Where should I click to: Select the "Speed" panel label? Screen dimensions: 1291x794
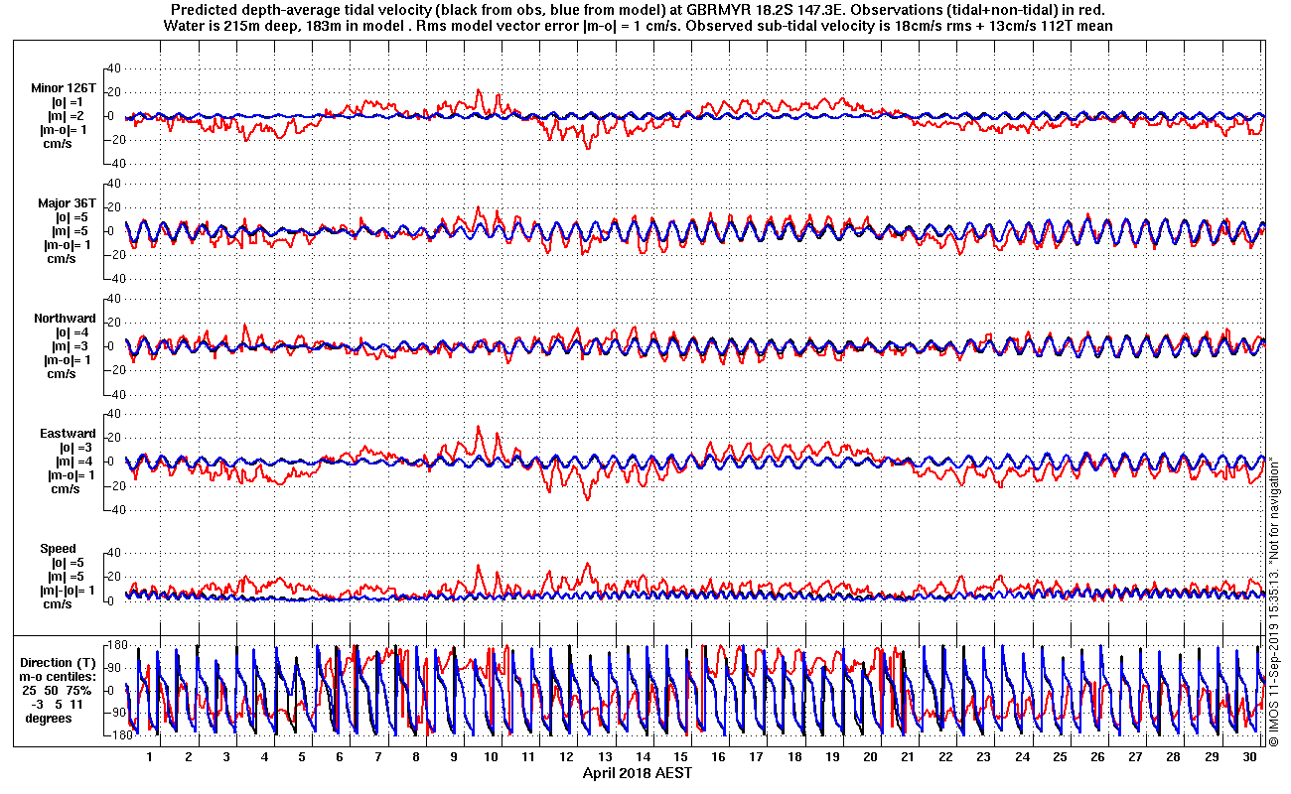58,549
